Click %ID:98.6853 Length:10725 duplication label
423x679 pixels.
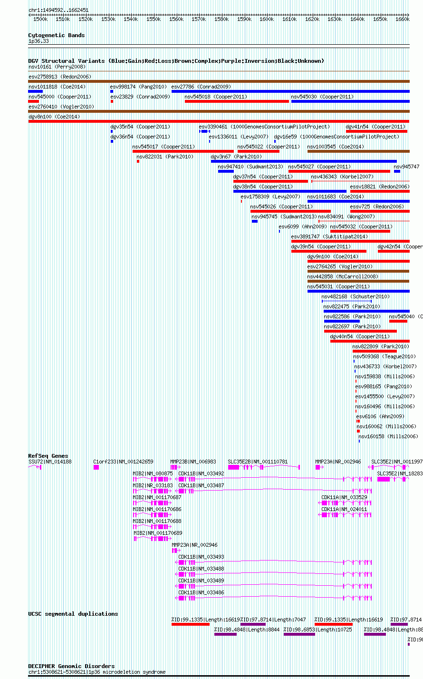(318, 630)
